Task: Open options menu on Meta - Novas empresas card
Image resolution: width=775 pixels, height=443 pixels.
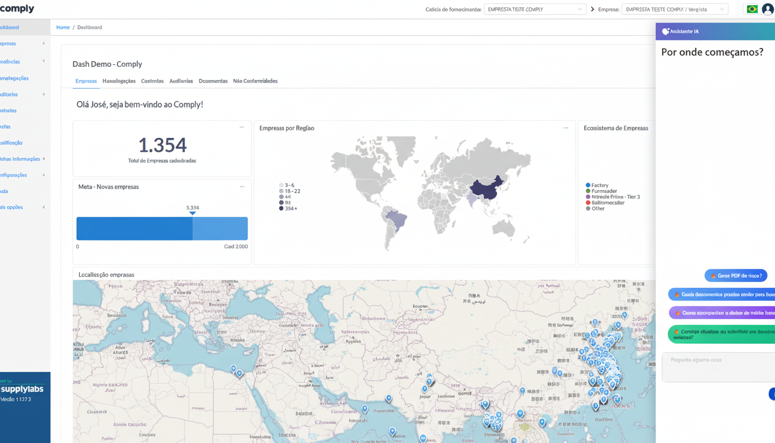Action: tap(242, 187)
